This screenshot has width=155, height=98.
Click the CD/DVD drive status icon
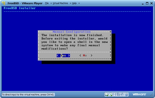tap(110, 95)
